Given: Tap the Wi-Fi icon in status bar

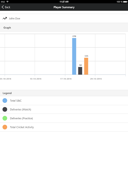Looking at the screenshot, I should pyautogui.click(x=7, y=2).
